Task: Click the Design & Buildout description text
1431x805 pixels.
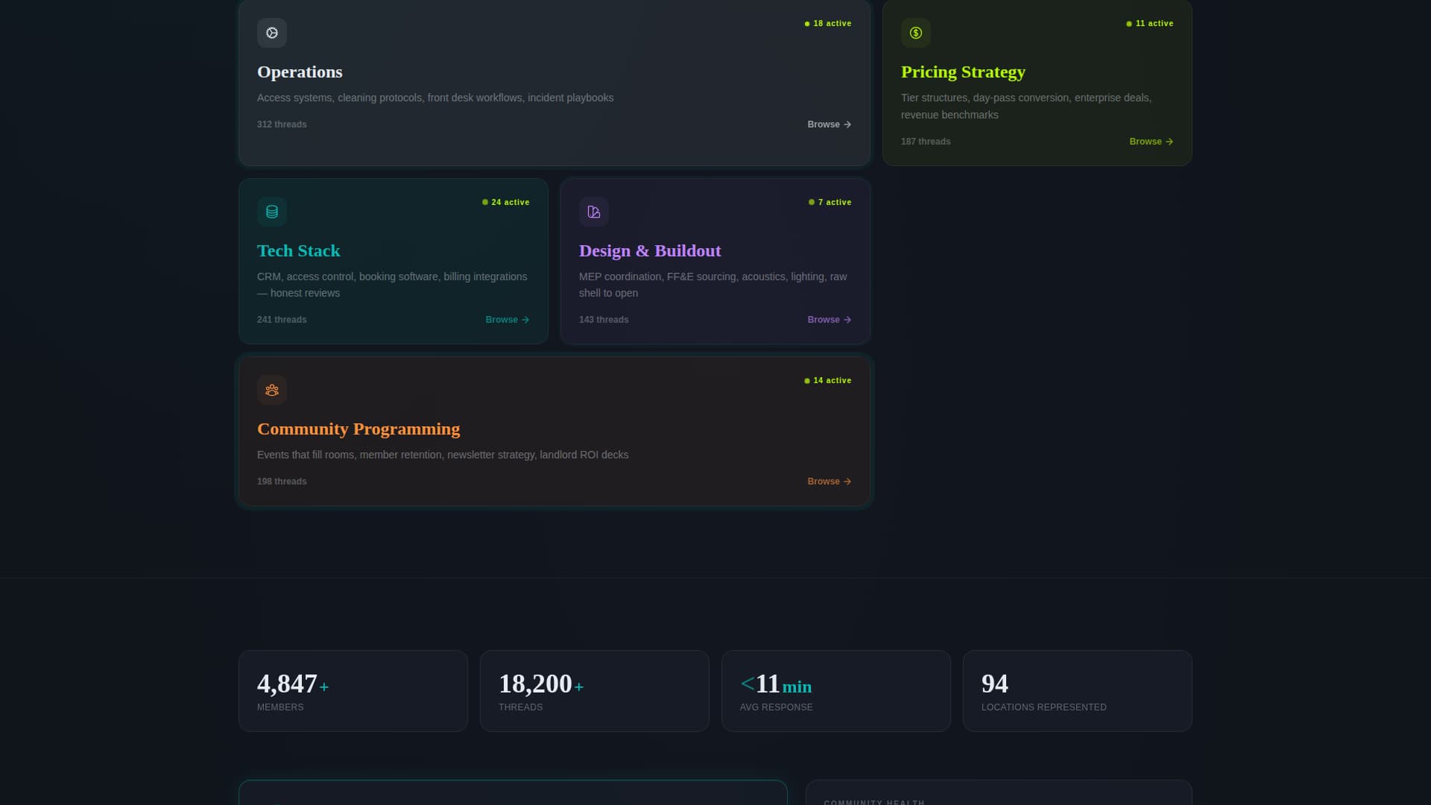Action: 713,285
